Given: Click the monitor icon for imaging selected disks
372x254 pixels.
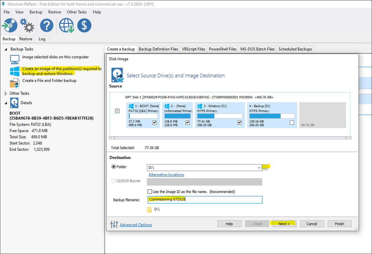Looking at the screenshot, I should pos(15,59).
